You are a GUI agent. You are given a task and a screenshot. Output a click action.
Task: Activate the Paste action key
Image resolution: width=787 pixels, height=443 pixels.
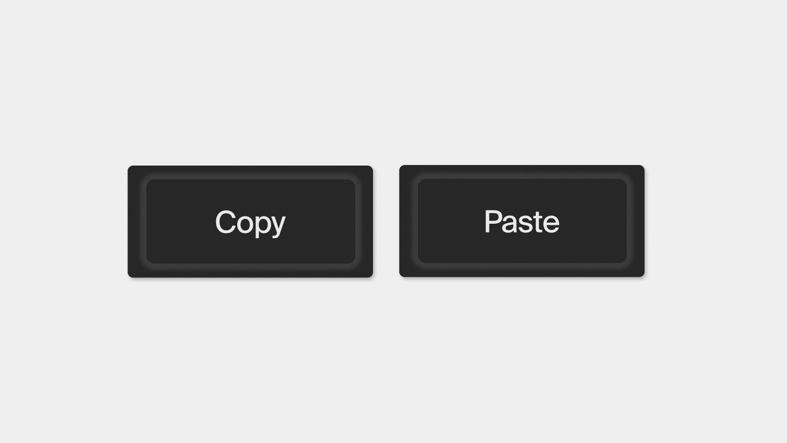pyautogui.click(x=522, y=221)
